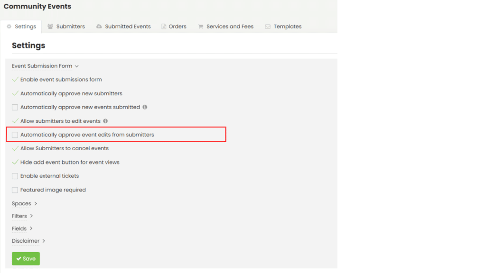
Task: Open the info tooltip for automatically approve new events
Action: 145,107
